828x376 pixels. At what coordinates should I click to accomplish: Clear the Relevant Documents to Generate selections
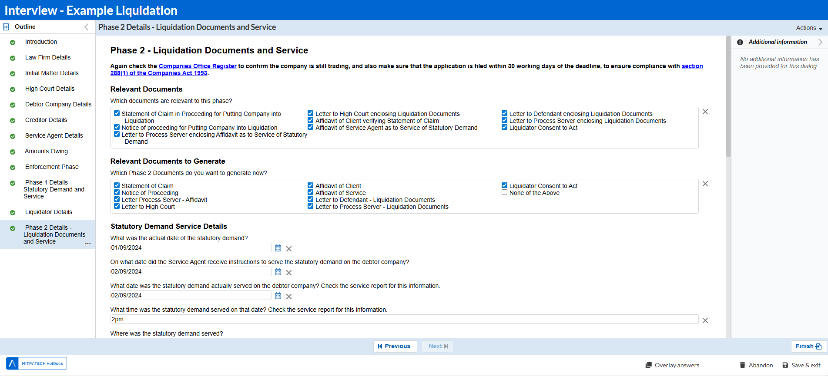pyautogui.click(x=705, y=184)
